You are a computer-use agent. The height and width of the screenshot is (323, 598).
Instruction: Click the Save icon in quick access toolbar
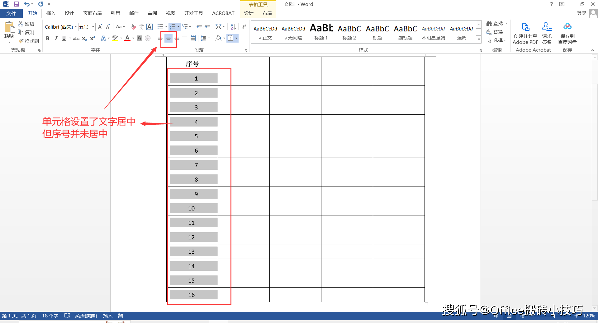[17, 4]
